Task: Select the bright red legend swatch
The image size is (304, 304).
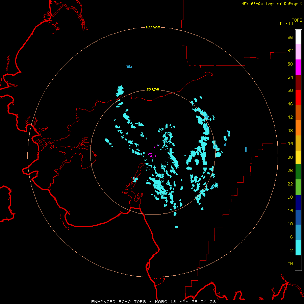Action: (298, 97)
